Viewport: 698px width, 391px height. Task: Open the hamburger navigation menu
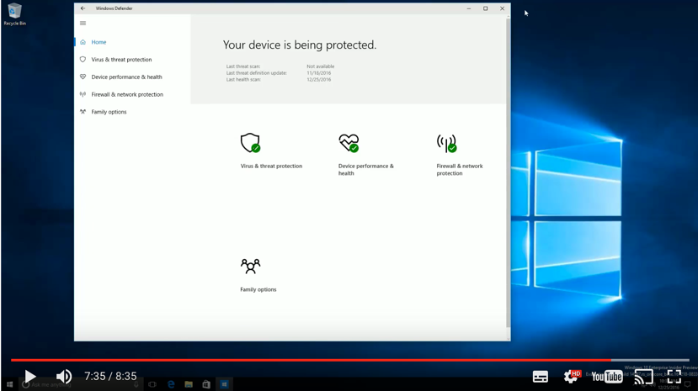click(x=83, y=23)
